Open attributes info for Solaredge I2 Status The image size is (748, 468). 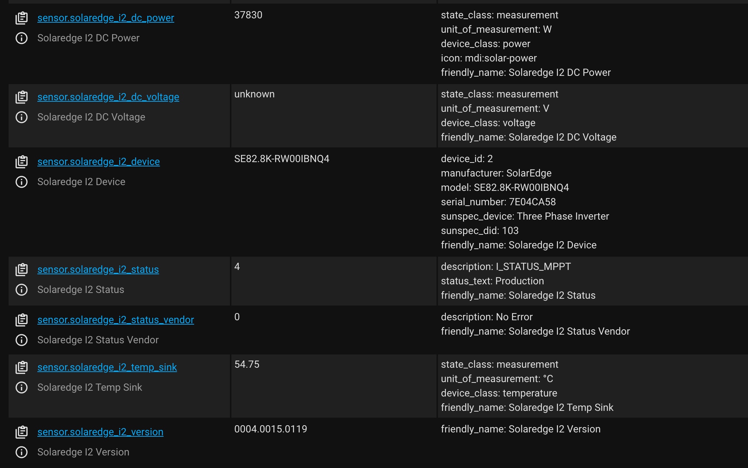[22, 289]
